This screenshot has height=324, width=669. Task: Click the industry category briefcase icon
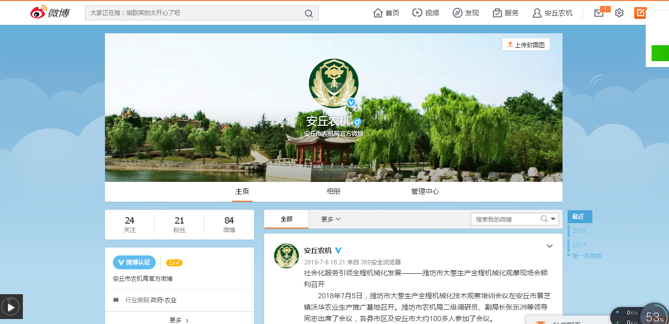(x=116, y=300)
